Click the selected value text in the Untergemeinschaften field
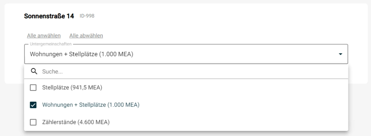This screenshot has width=371, height=136. point(82,54)
